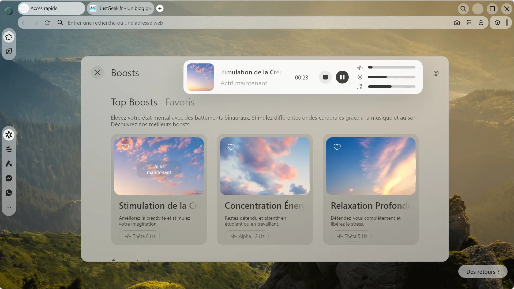
Task: Open the Easy Setup pentagon icon in sidebar
Action: 9,37
